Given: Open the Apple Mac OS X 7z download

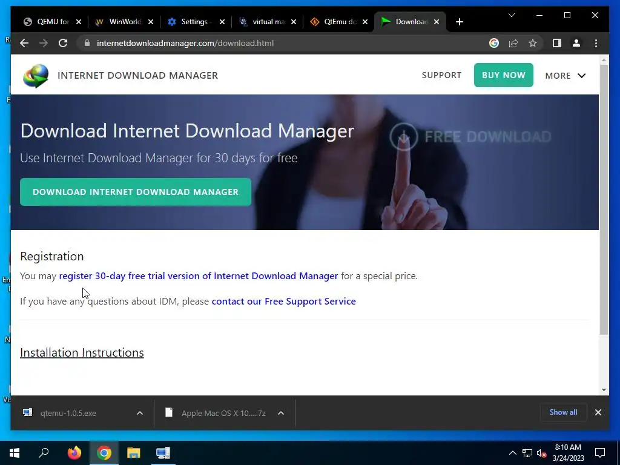Looking at the screenshot, I should [223, 413].
